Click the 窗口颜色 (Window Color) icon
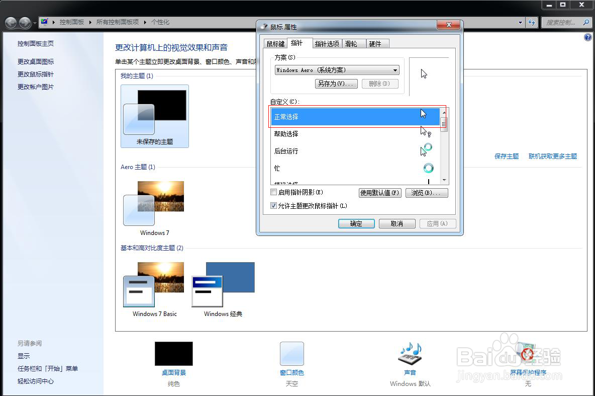The image size is (595, 396). pyautogui.click(x=291, y=354)
